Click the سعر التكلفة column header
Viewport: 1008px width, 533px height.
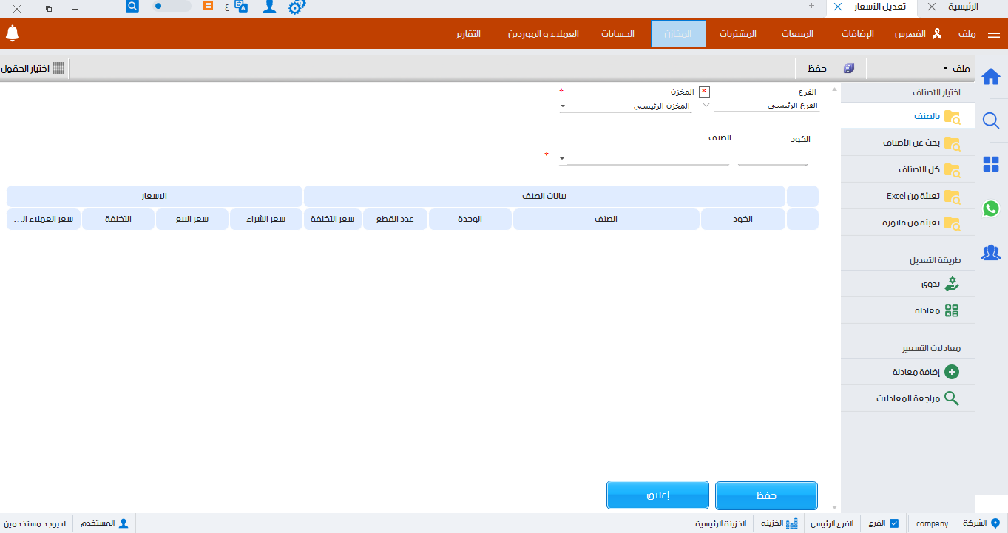pos(333,219)
